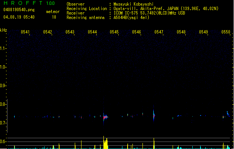The height and width of the screenshot is (149, 234).
Task: Select the file name 0408190540.png
Action: (19, 10)
